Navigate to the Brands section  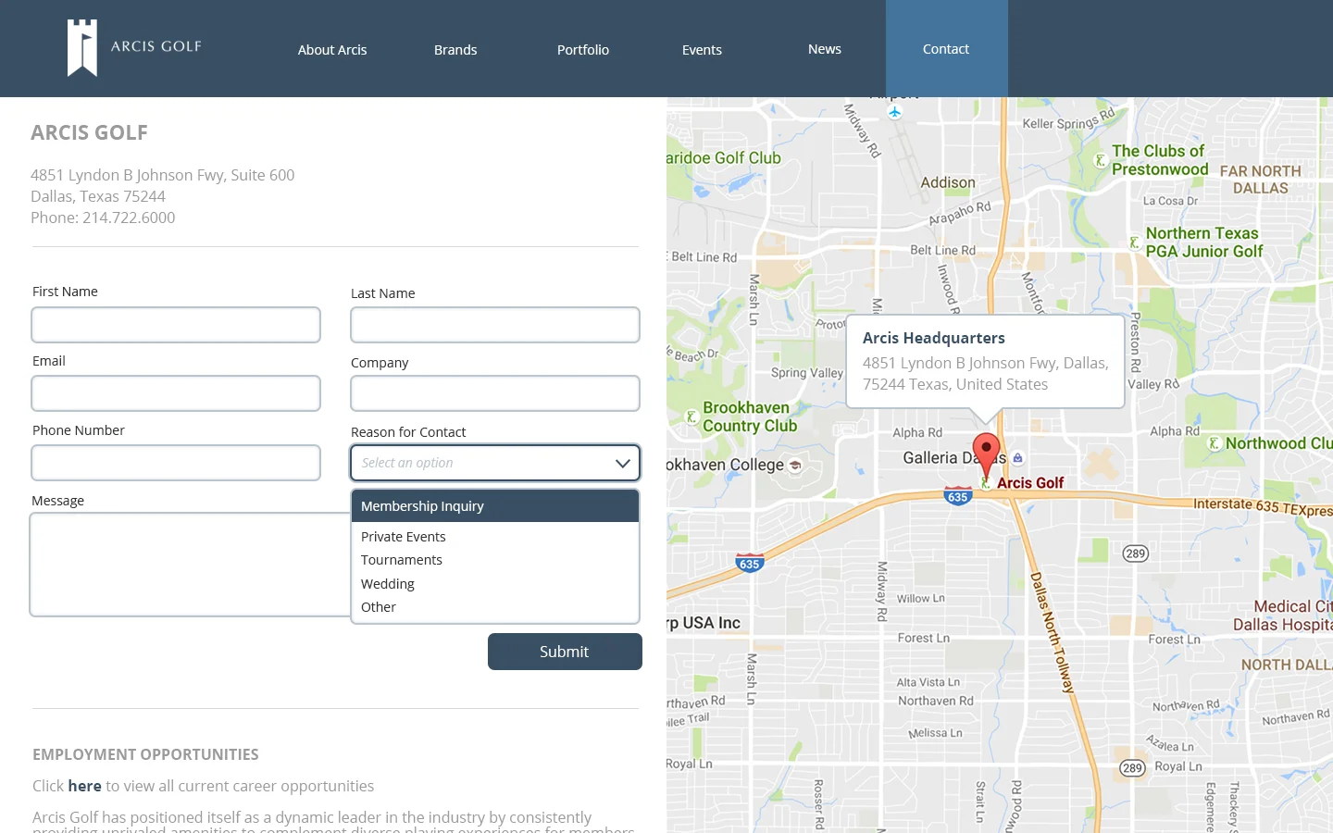(x=455, y=49)
